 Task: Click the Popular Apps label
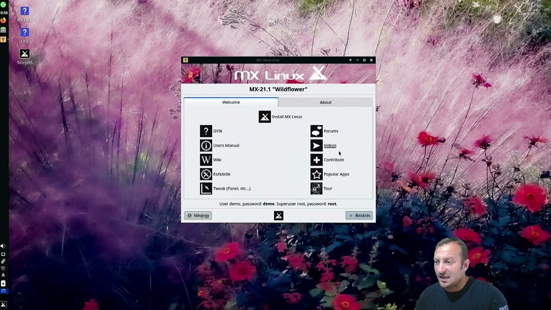click(x=336, y=174)
